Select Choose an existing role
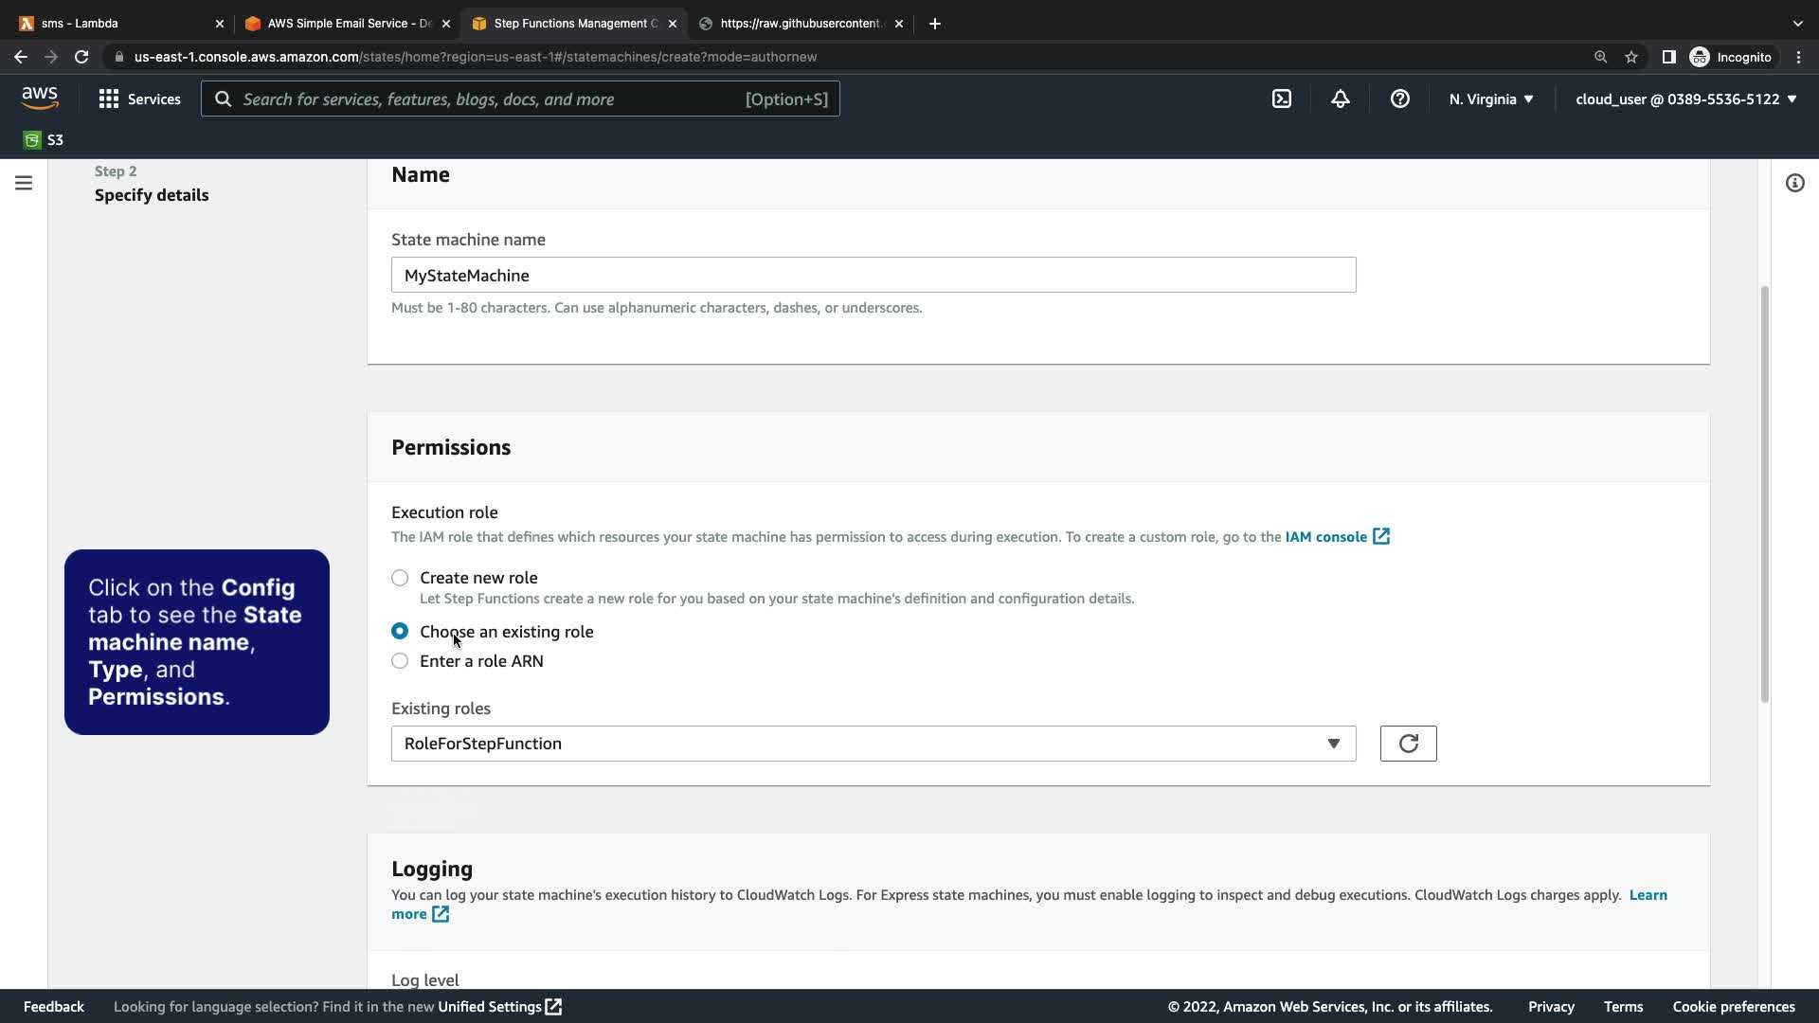This screenshot has width=1819, height=1023. coord(400,631)
